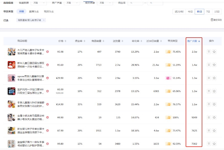Switch time range to 近2小时
Viewport: 224px width, 150px height.
[x=179, y=12]
